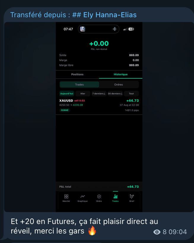The height and width of the screenshot is (243, 194).
Task: Select the Trades segment toggle
Action: click(x=79, y=85)
